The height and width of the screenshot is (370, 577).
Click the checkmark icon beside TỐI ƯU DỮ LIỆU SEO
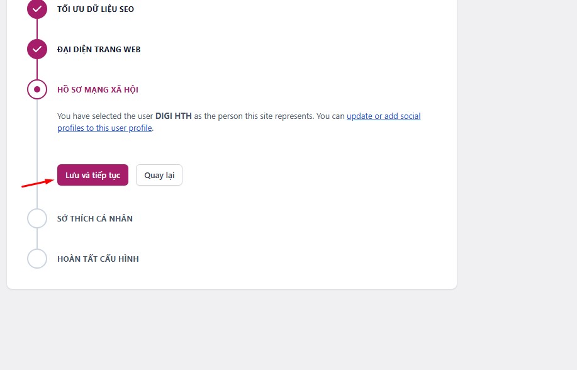click(x=37, y=9)
